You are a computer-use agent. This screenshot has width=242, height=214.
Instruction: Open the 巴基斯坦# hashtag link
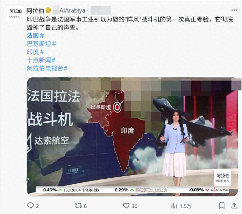tap(42, 44)
